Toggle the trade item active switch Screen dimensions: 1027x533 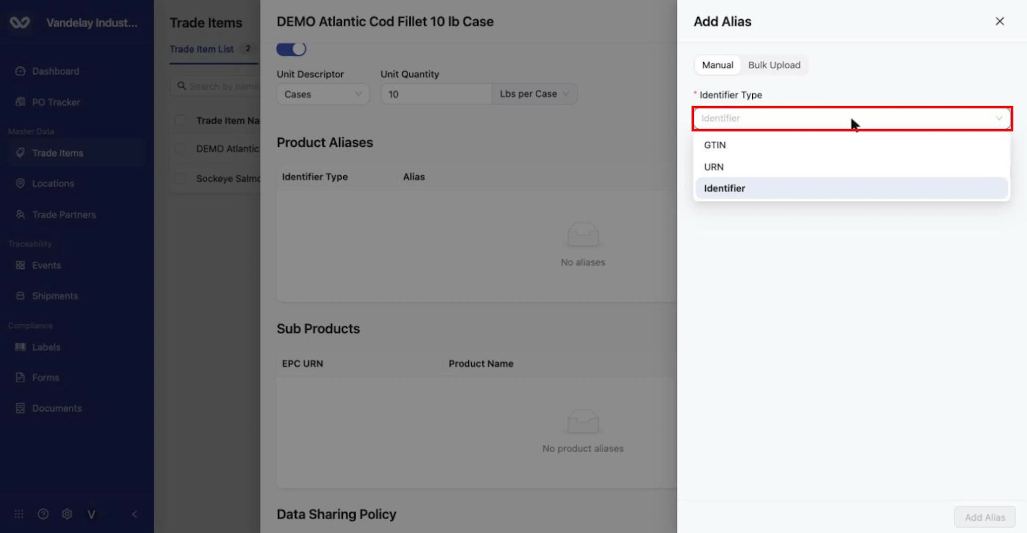(291, 49)
